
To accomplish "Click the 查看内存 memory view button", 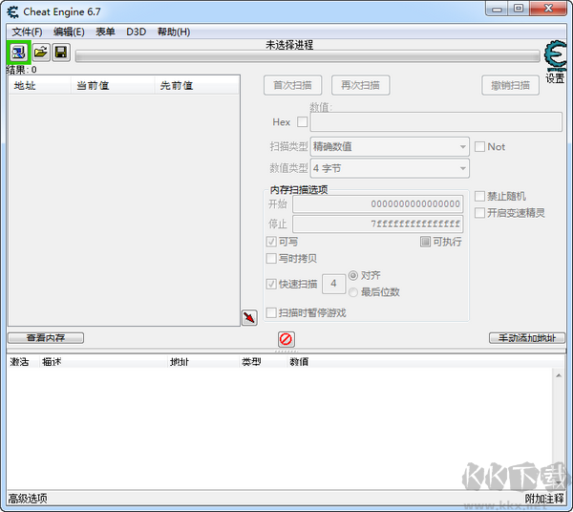I will [x=46, y=338].
